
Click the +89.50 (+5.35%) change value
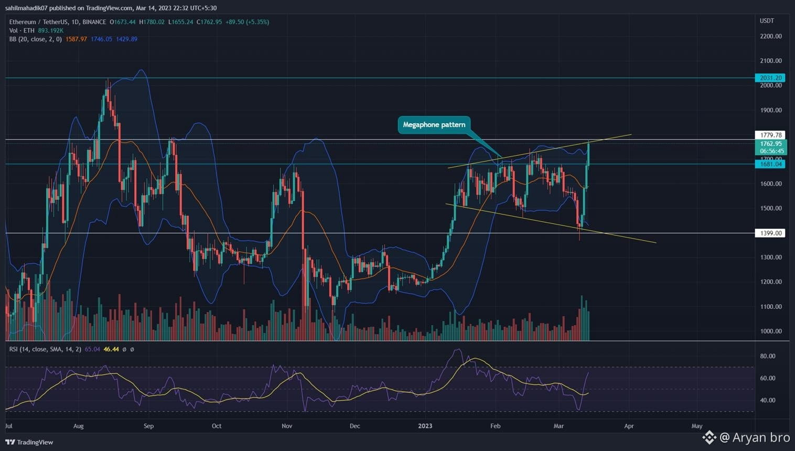point(247,22)
